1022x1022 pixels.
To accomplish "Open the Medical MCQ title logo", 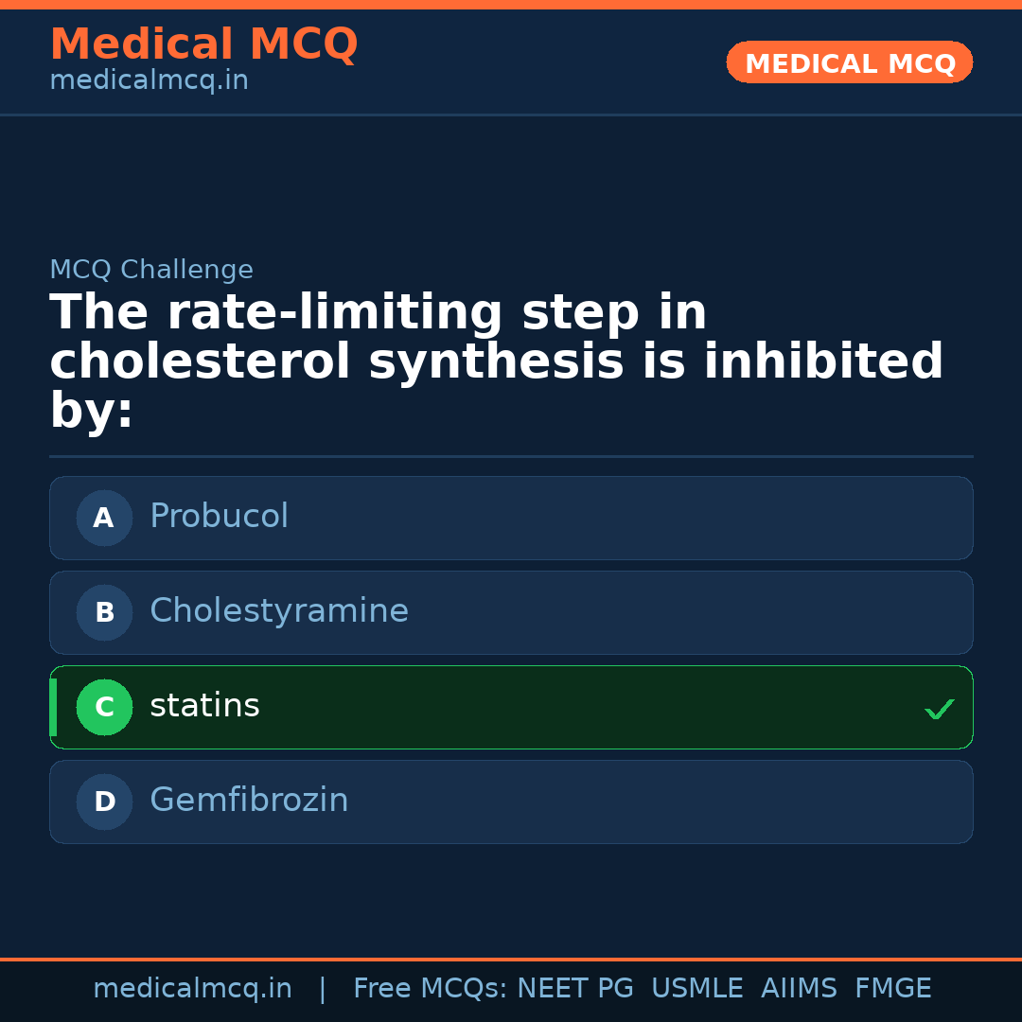I will tap(203, 44).
